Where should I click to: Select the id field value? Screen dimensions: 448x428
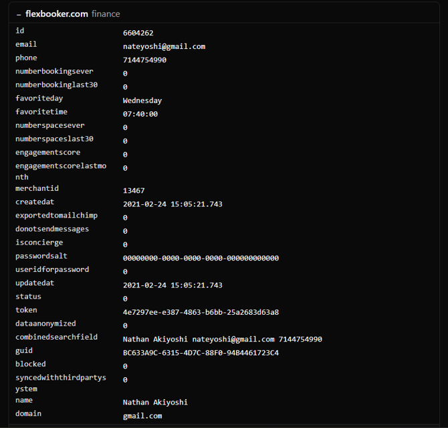click(138, 33)
